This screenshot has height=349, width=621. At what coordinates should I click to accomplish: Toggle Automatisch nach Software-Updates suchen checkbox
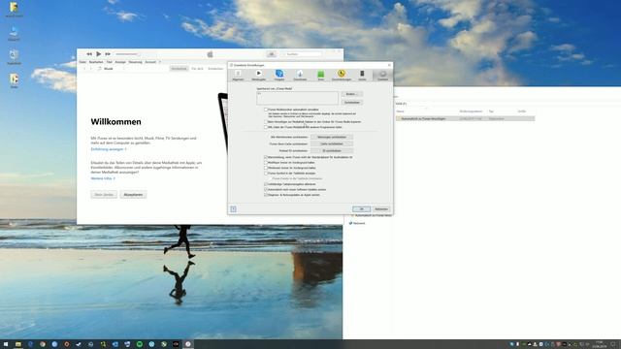coord(266,190)
